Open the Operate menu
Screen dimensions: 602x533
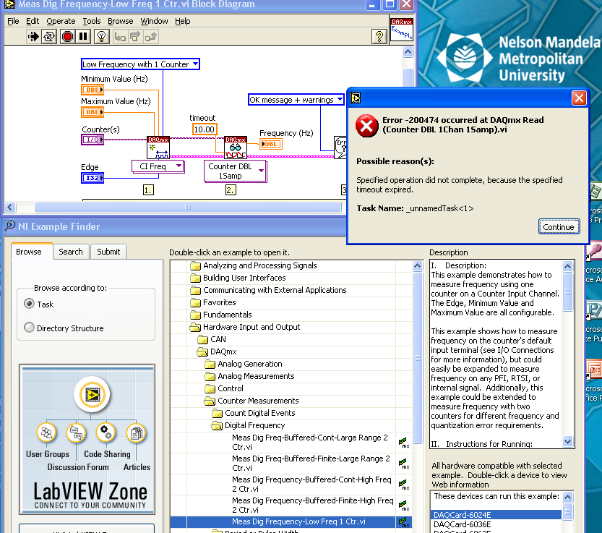point(61,21)
